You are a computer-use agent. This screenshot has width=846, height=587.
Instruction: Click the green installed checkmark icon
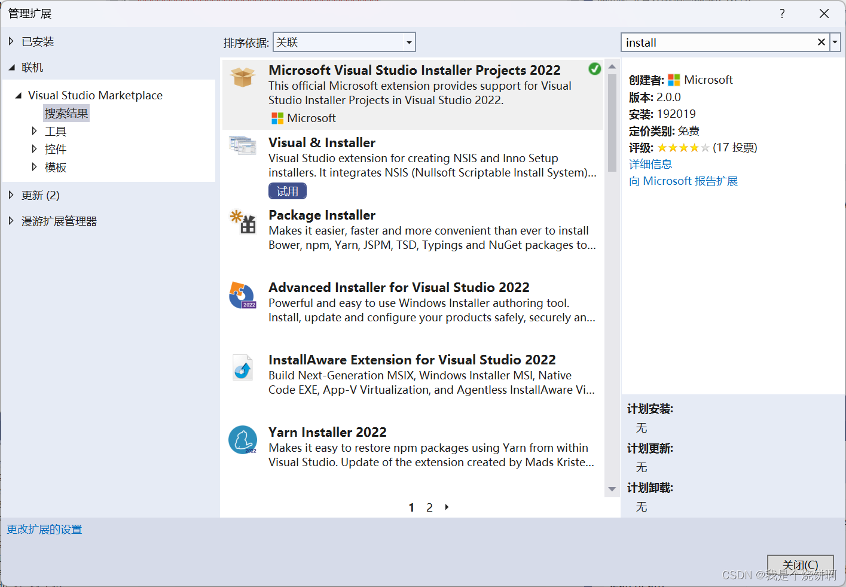pos(594,69)
